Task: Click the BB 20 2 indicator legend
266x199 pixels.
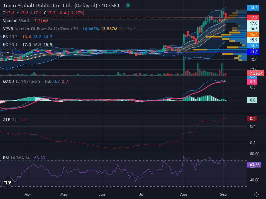Action: [x=10, y=37]
